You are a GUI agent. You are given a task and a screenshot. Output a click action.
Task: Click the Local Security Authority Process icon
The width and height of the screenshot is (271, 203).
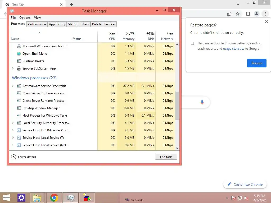pyautogui.click(x=19, y=123)
